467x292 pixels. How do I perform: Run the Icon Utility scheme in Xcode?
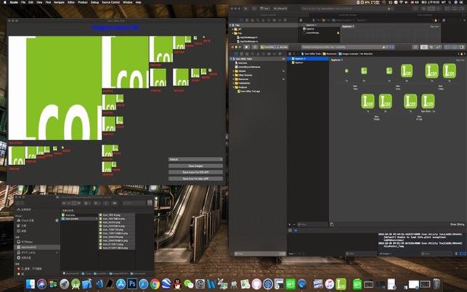click(x=246, y=47)
